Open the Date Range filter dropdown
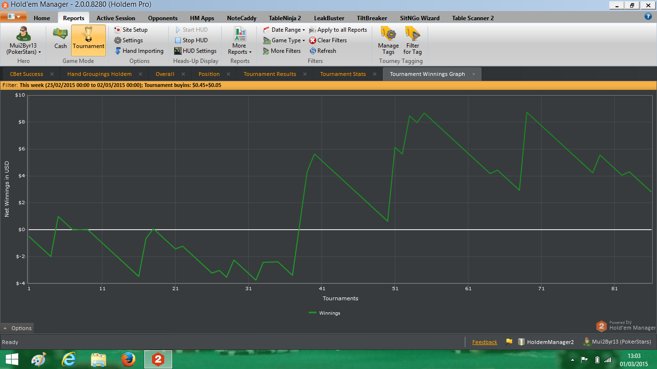657x369 pixels. [x=284, y=30]
